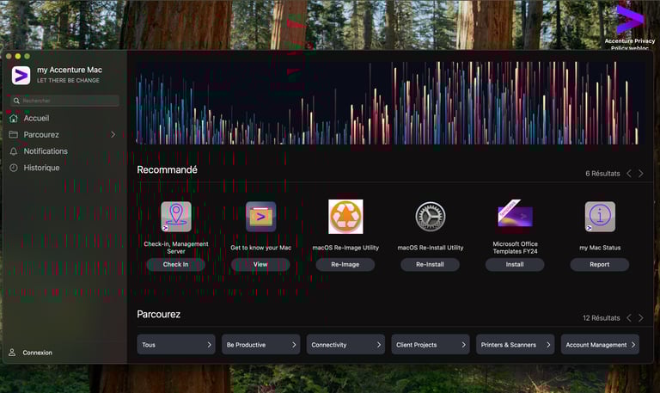Click the 12 Résultats label
The width and height of the screenshot is (660, 393).
point(601,318)
